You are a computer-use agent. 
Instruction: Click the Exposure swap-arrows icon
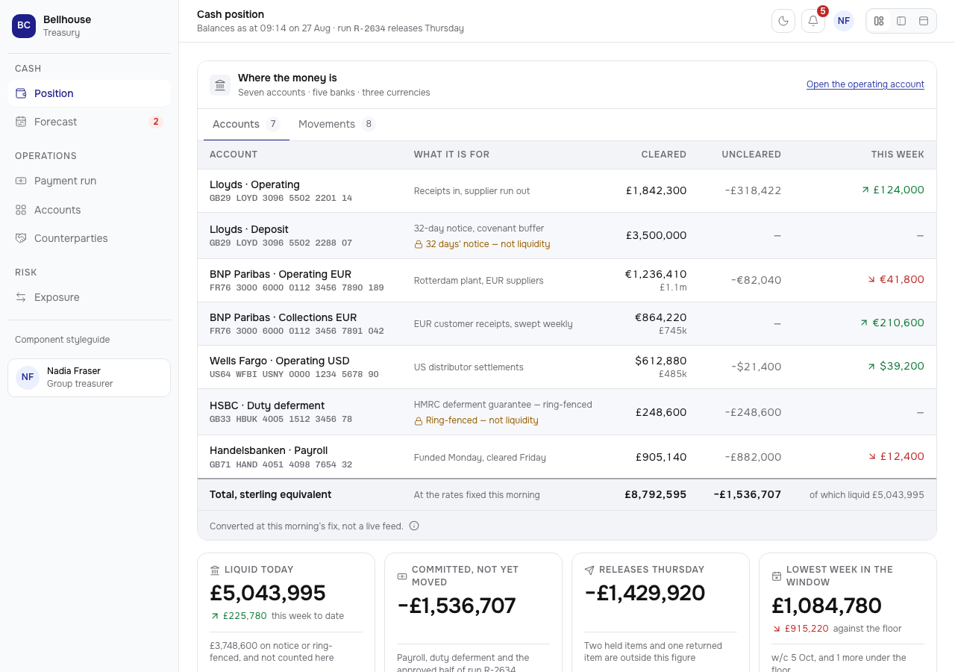pyautogui.click(x=21, y=297)
